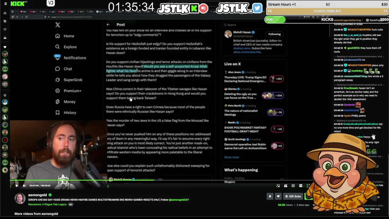Screen dimensions: 389x219
Task: Click the X Explore magnifier icon
Action: (57, 47)
